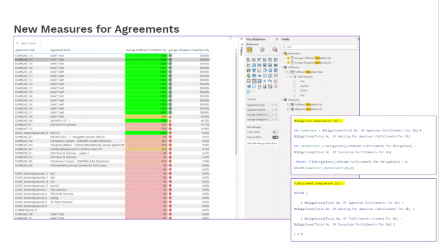Collapse the Date Hierarchy node
Image resolution: width=439 pixels, height=244 pixels.
pyautogui.click(x=288, y=77)
